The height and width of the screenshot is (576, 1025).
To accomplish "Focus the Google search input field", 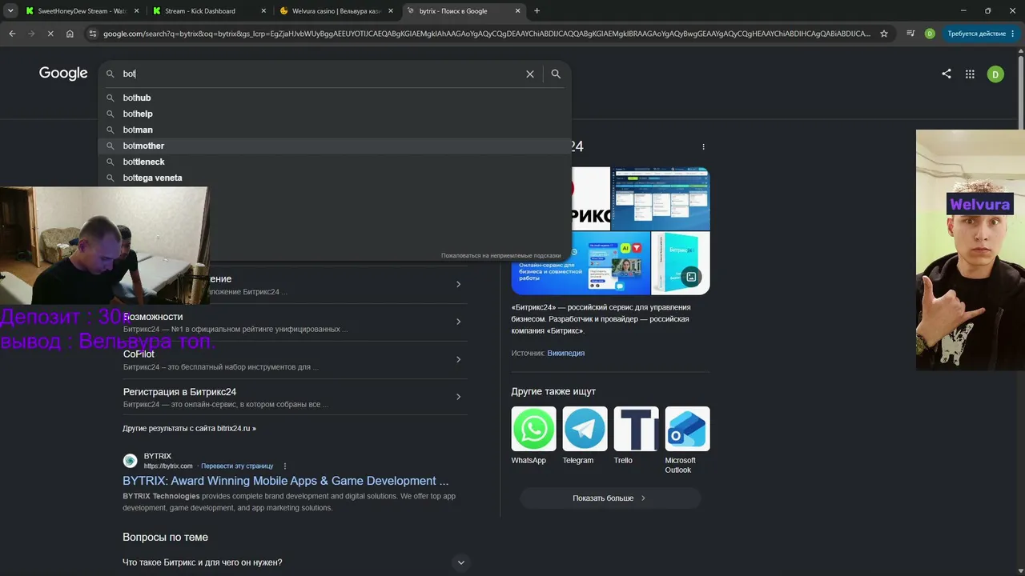I will [x=320, y=74].
